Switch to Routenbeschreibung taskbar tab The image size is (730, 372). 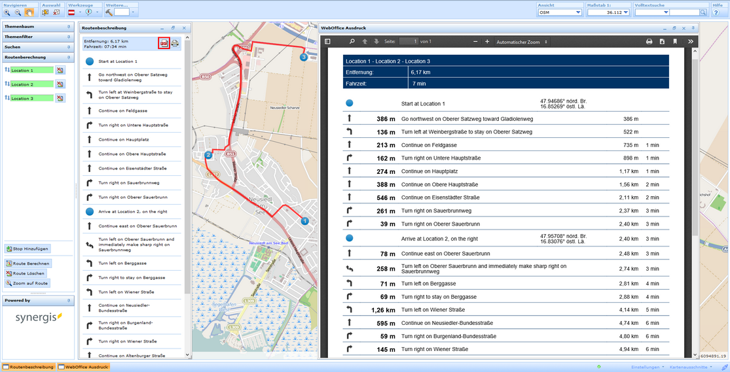coord(28,367)
